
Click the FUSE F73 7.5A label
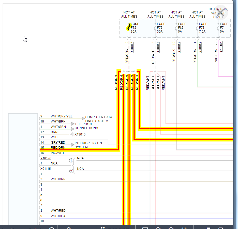point(203,28)
